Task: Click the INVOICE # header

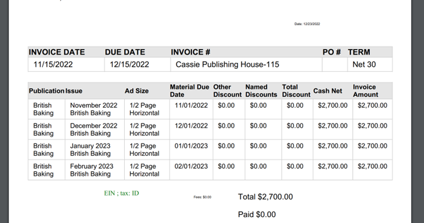Action: pos(190,52)
